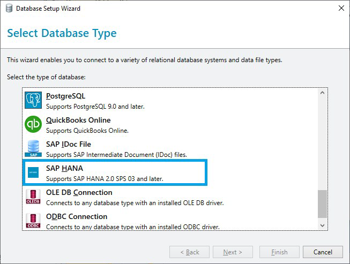Select the PostgreSQL database type heading

coord(65,96)
